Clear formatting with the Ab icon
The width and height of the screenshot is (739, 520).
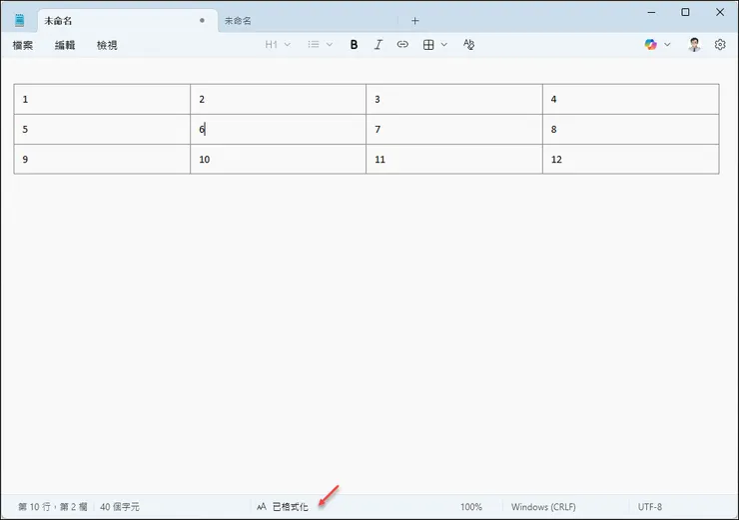point(468,44)
